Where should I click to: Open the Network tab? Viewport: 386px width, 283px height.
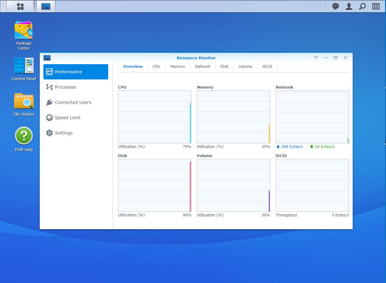[203, 66]
